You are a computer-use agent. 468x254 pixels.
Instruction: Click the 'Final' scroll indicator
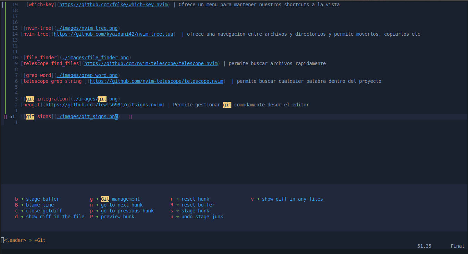[x=458, y=246]
